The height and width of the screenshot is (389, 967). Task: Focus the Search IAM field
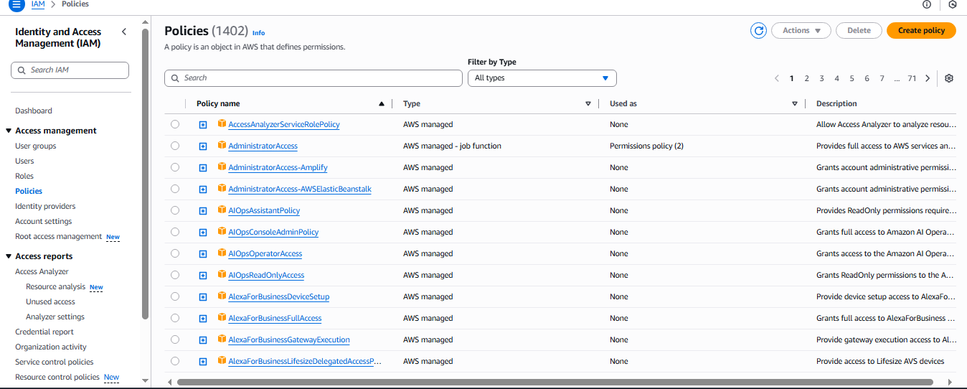pos(70,70)
